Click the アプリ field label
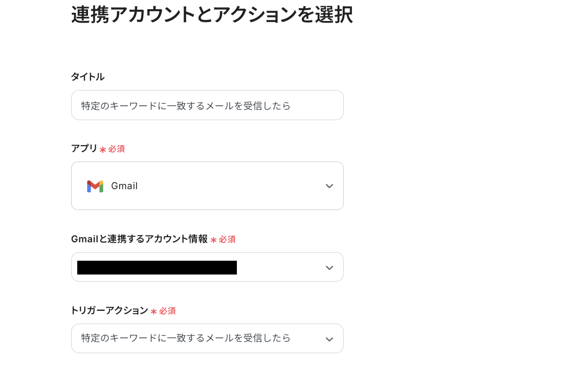573x365 pixels. tap(84, 148)
